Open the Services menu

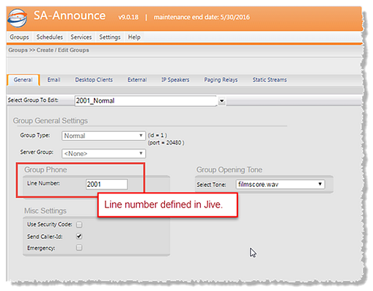coord(81,37)
